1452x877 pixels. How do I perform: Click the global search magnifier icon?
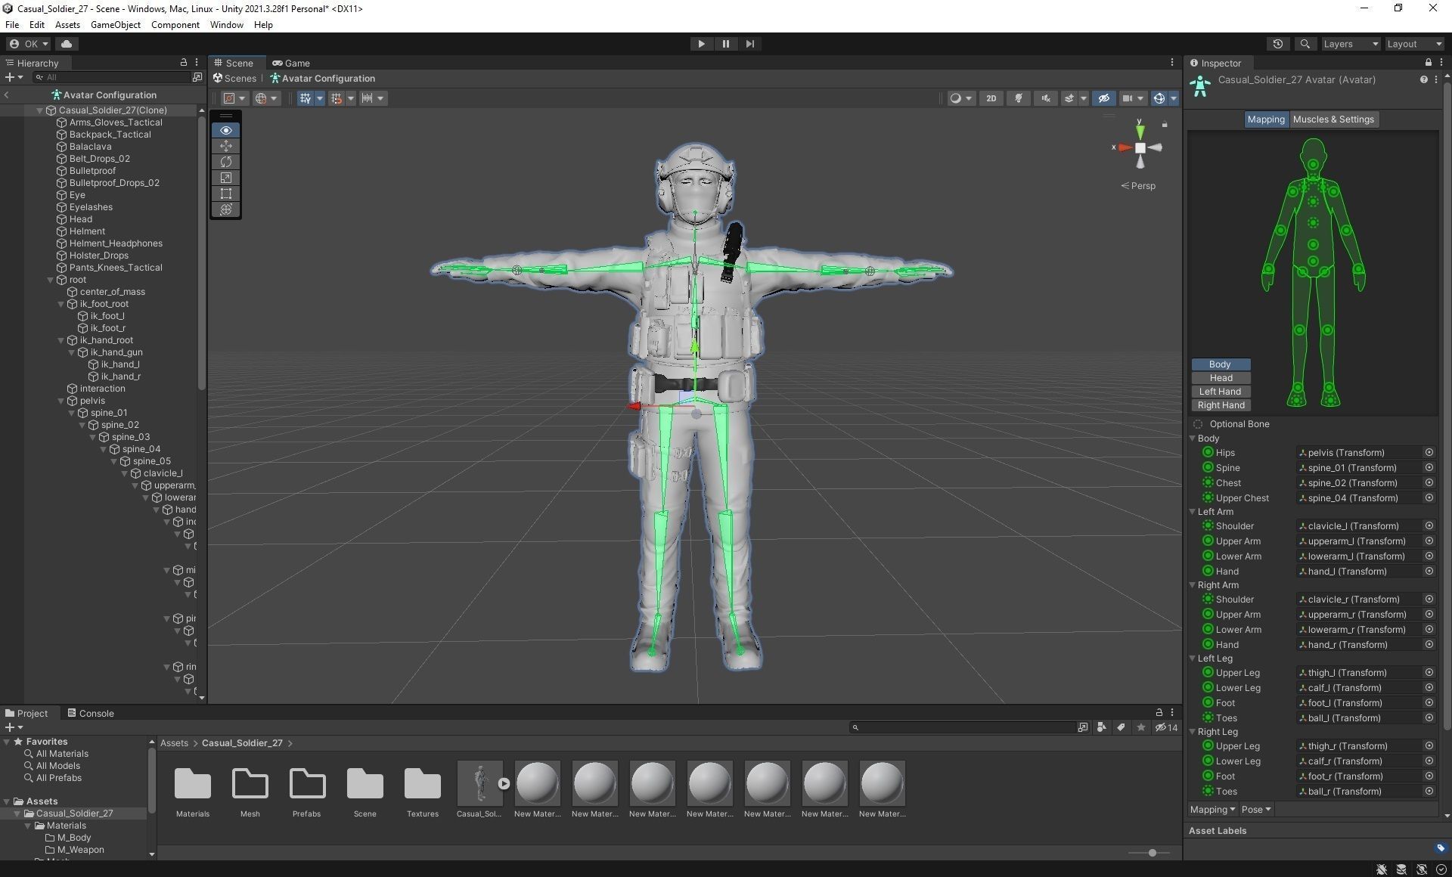(1305, 44)
